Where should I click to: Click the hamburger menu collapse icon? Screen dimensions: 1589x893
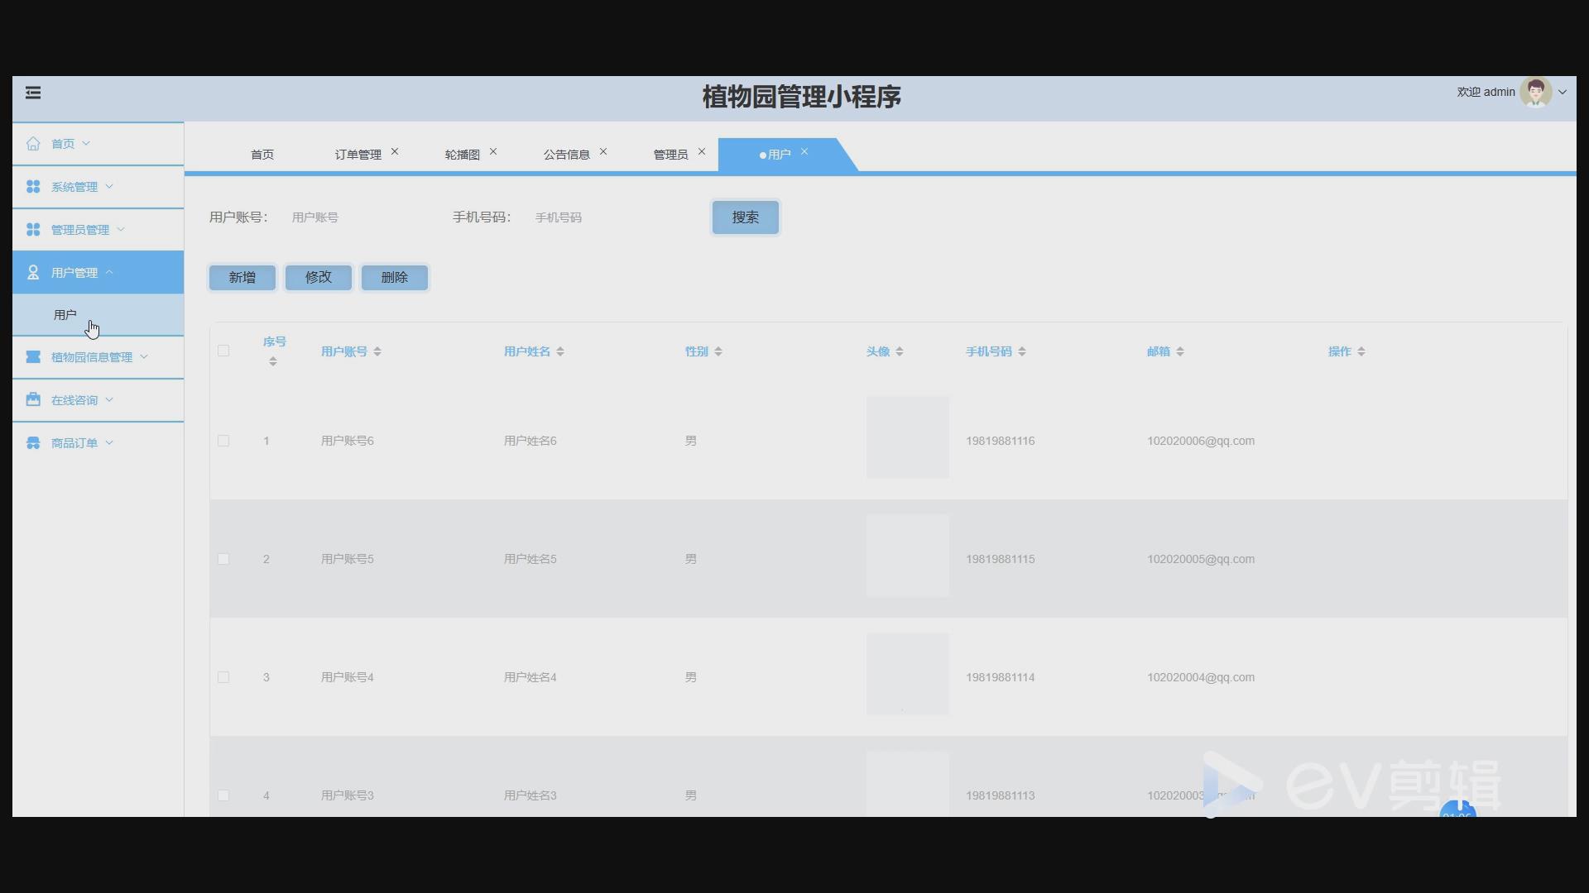tap(33, 93)
